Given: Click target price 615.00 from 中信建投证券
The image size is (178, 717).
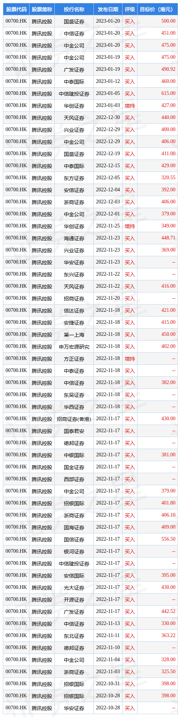Looking at the screenshot, I should (168, 93).
